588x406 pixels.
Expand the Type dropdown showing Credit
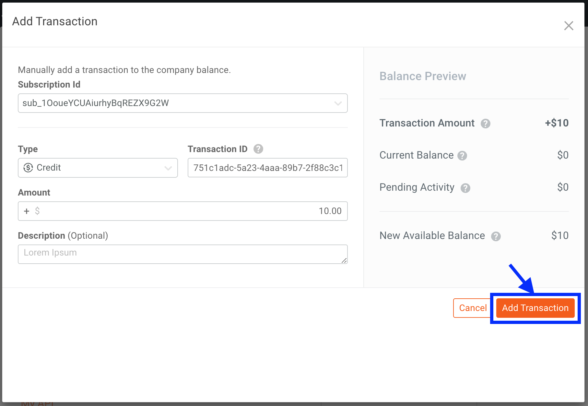tap(168, 168)
